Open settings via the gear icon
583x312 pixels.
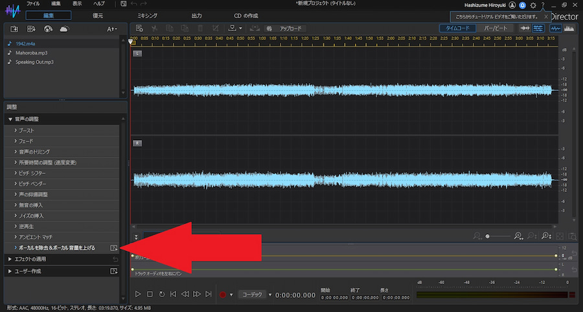(x=533, y=5)
